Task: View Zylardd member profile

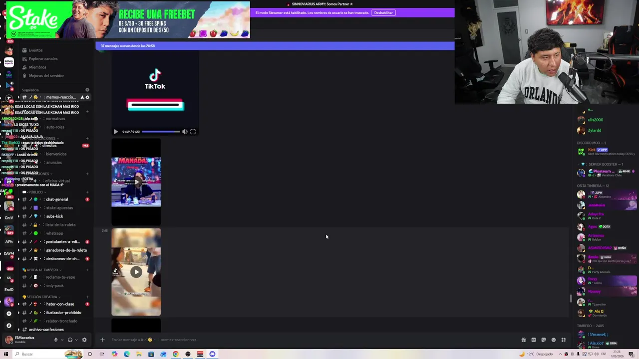Action: [594, 131]
